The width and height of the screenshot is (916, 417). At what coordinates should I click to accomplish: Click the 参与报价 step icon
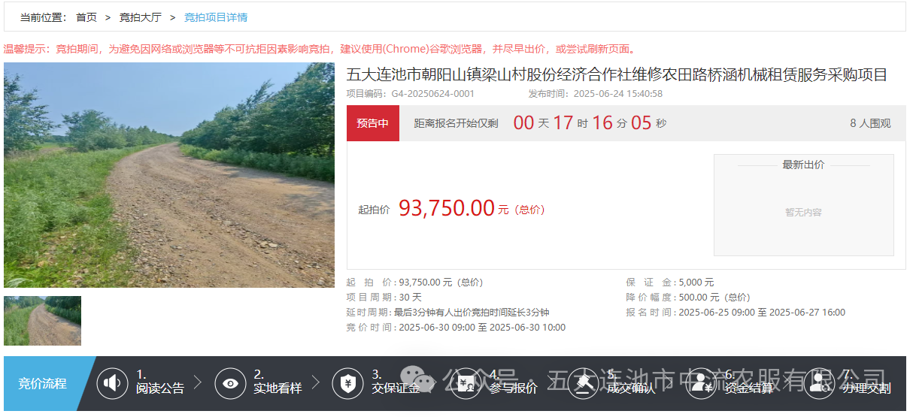click(466, 383)
